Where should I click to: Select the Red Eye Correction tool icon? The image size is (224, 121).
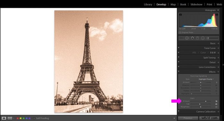click(192, 38)
